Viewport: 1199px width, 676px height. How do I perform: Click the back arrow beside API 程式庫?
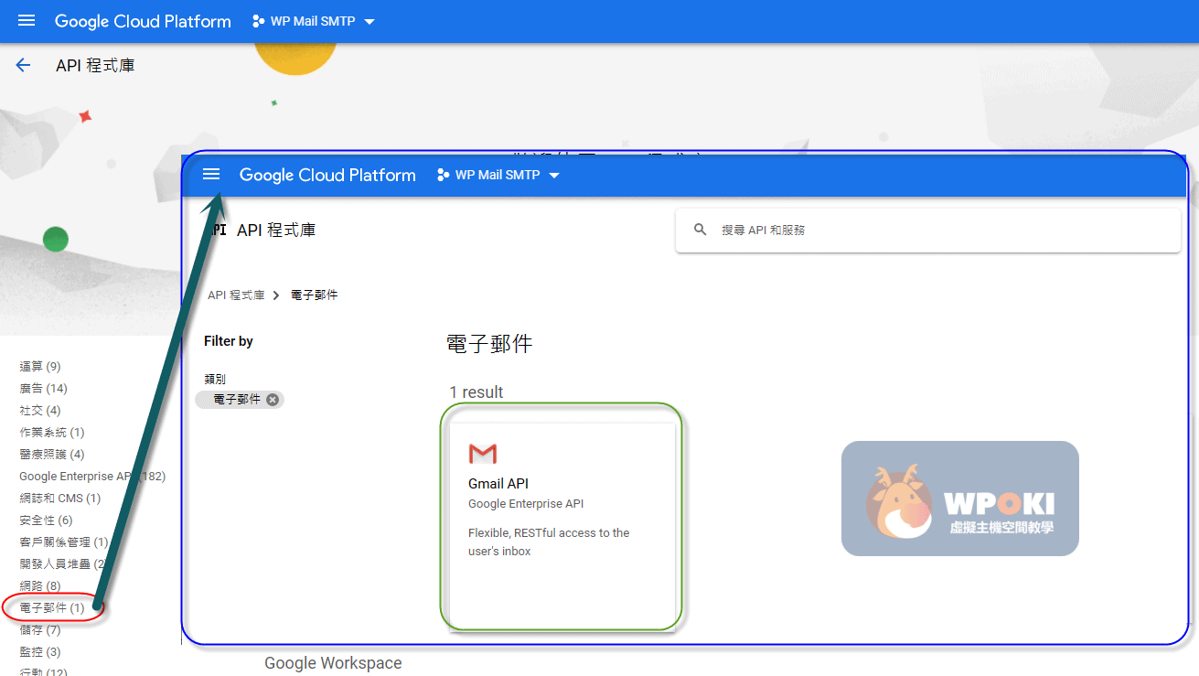pyautogui.click(x=23, y=65)
